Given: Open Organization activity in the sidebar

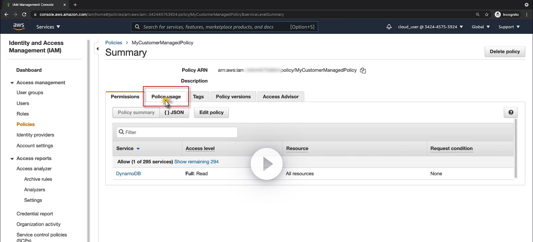Looking at the screenshot, I should (x=39, y=224).
